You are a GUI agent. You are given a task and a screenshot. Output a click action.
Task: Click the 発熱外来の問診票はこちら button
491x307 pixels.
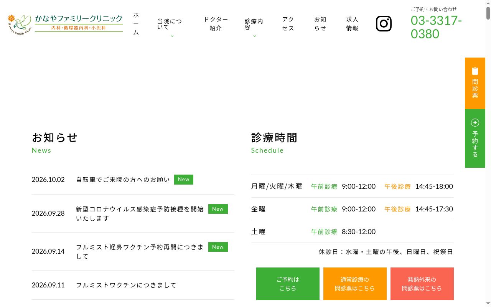coord(422,284)
